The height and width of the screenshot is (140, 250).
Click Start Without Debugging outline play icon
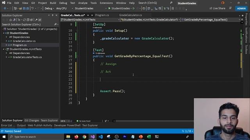tap(134, 8)
